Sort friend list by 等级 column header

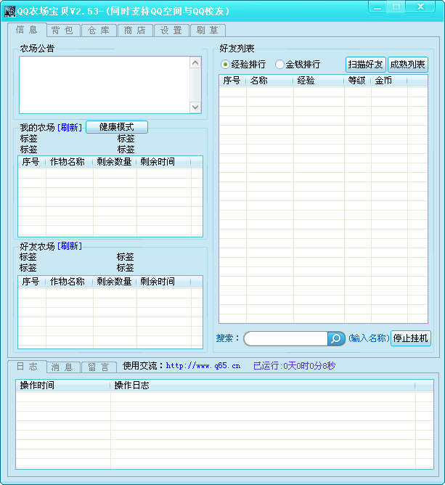[x=358, y=81]
